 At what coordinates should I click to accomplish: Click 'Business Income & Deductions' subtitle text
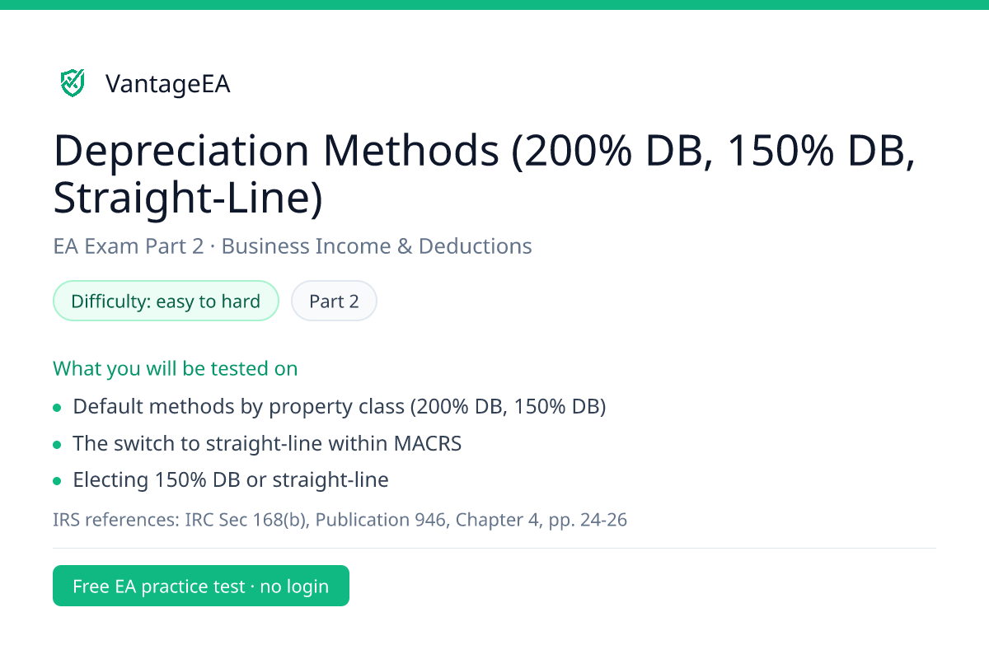[377, 246]
